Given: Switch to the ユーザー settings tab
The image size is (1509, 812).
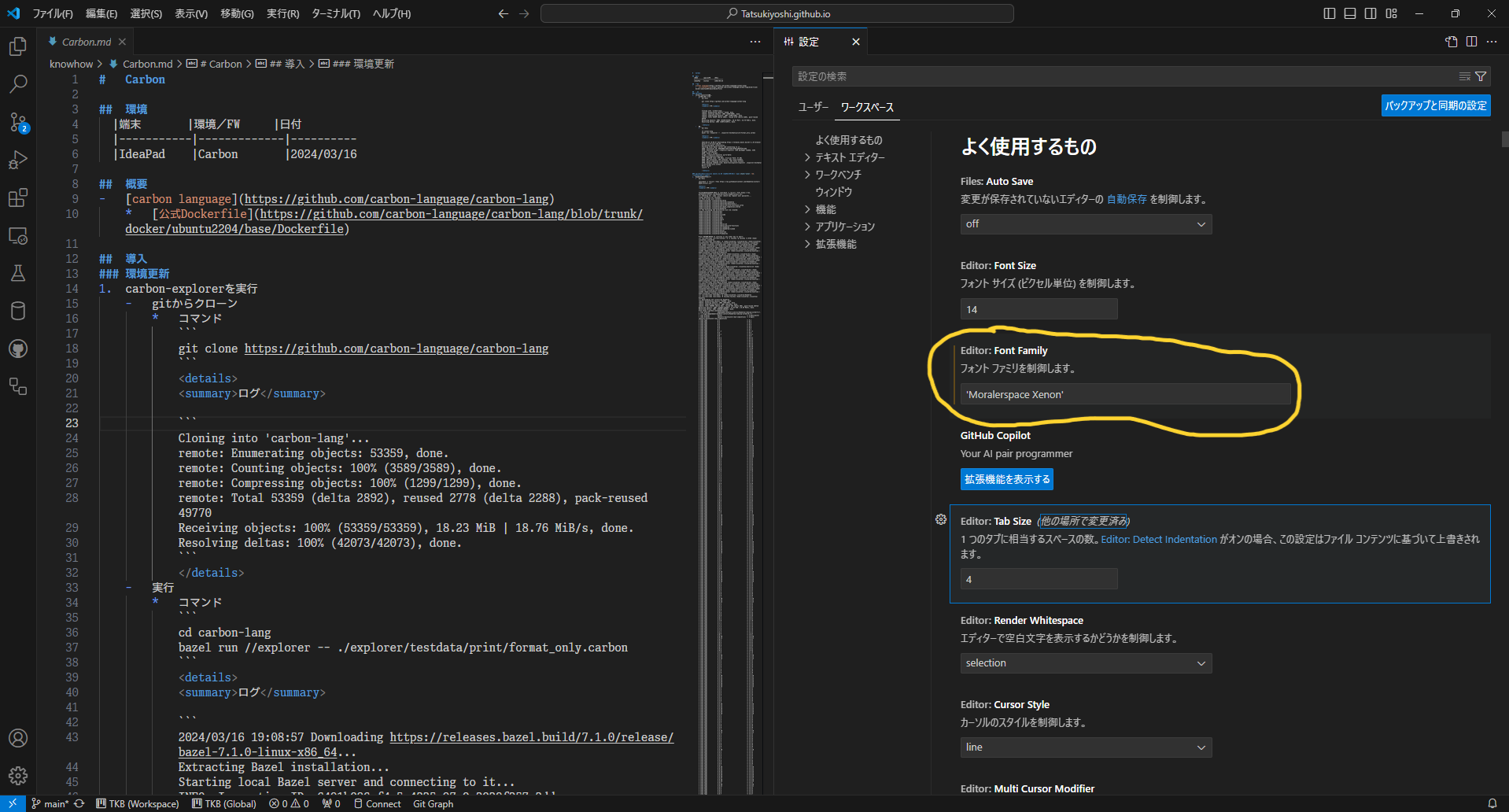Looking at the screenshot, I should click(x=814, y=107).
